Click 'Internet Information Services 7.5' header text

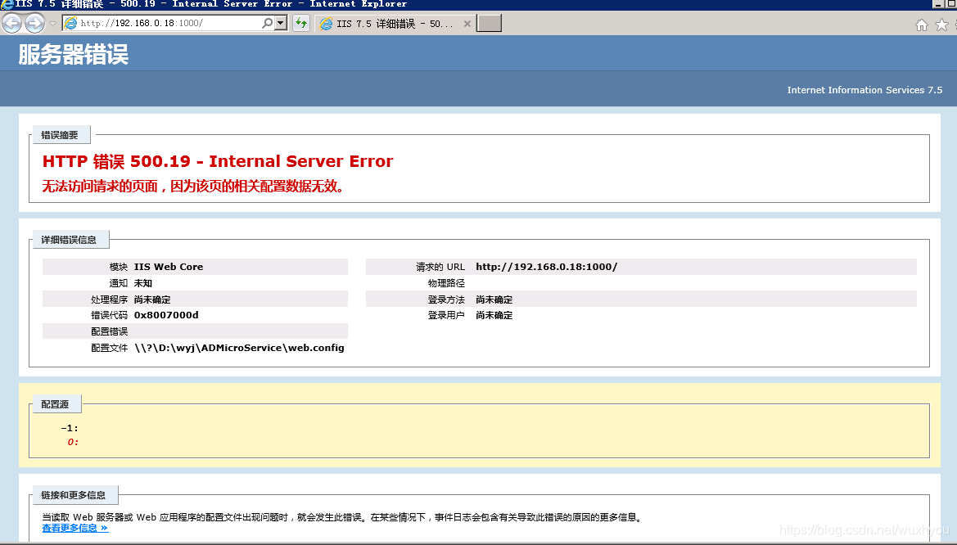click(864, 90)
